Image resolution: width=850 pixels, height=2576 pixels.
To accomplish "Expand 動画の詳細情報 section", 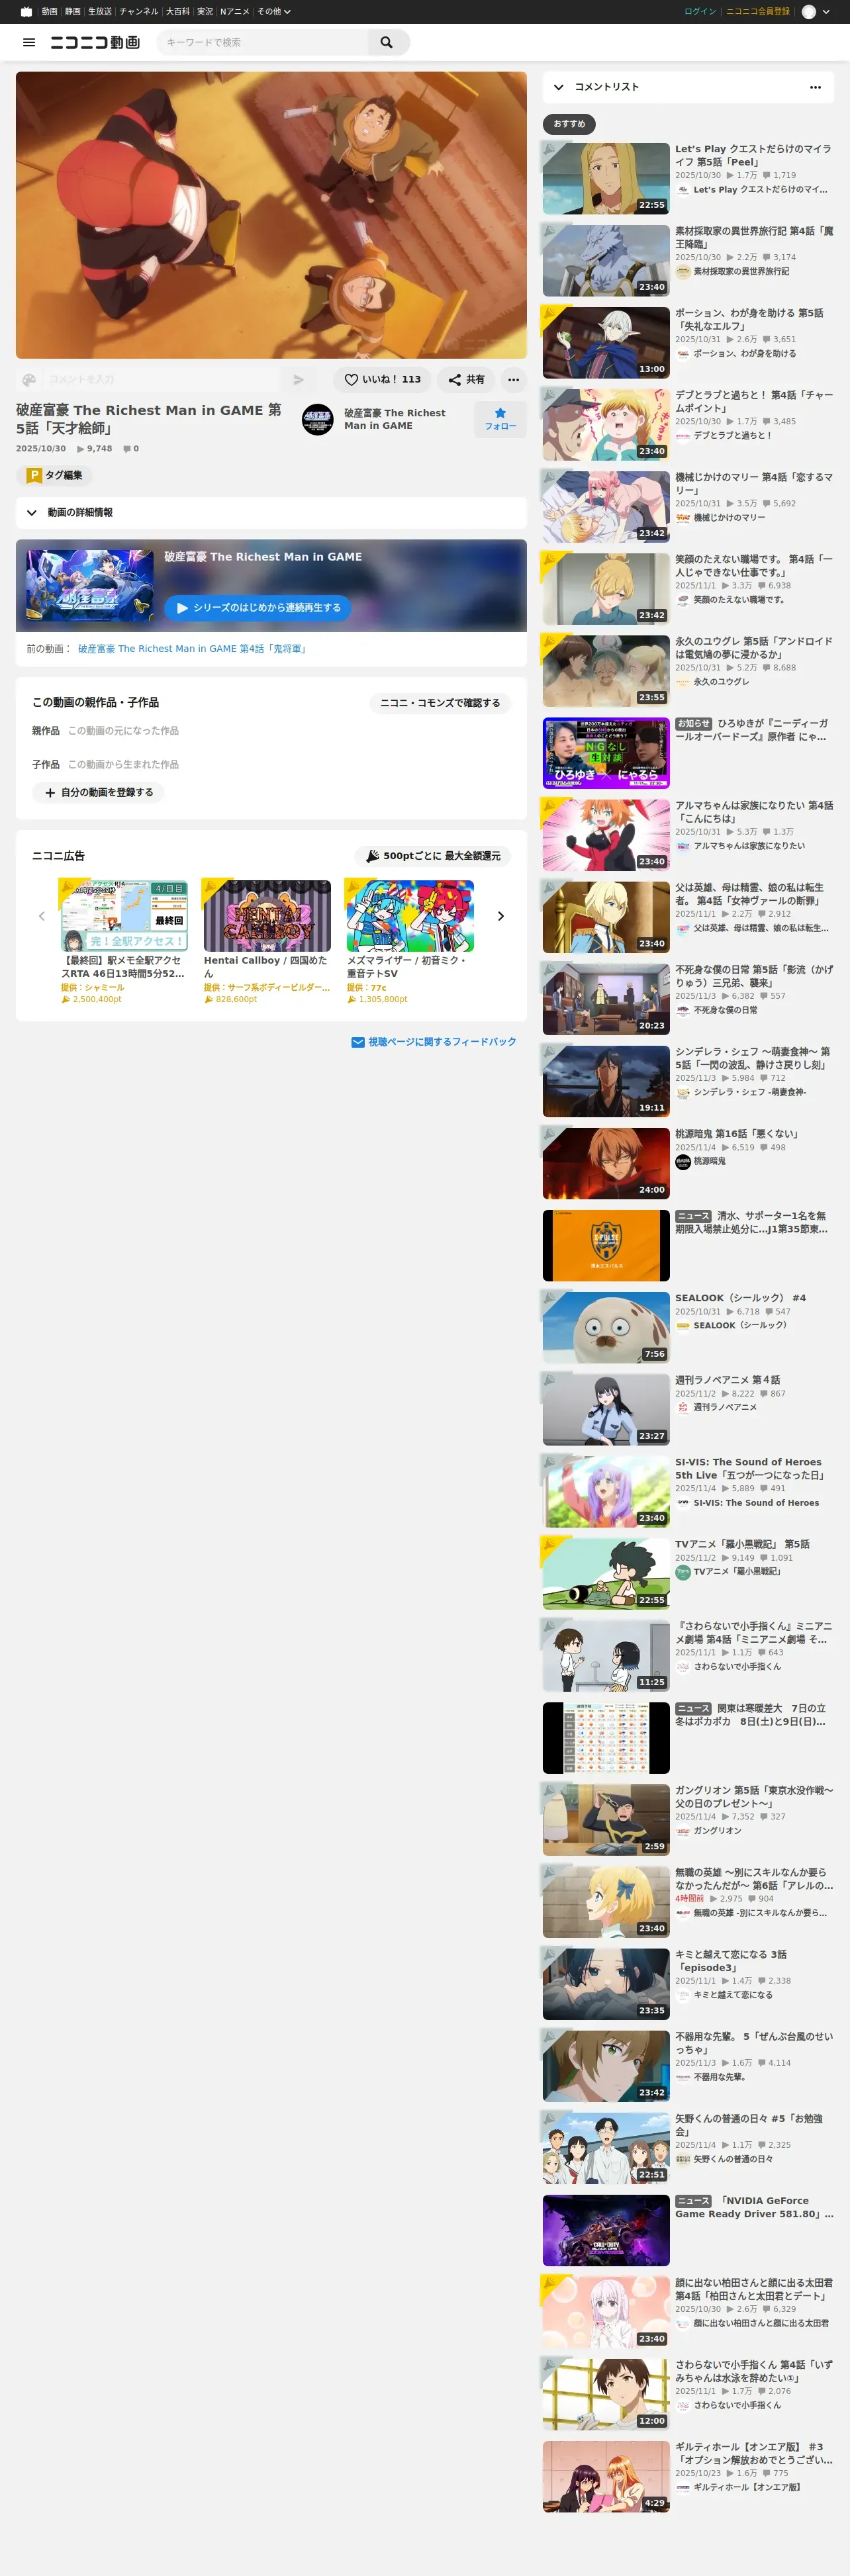I will (271, 513).
